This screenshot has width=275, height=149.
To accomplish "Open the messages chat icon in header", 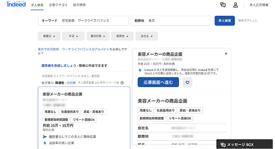I will click(223, 5).
